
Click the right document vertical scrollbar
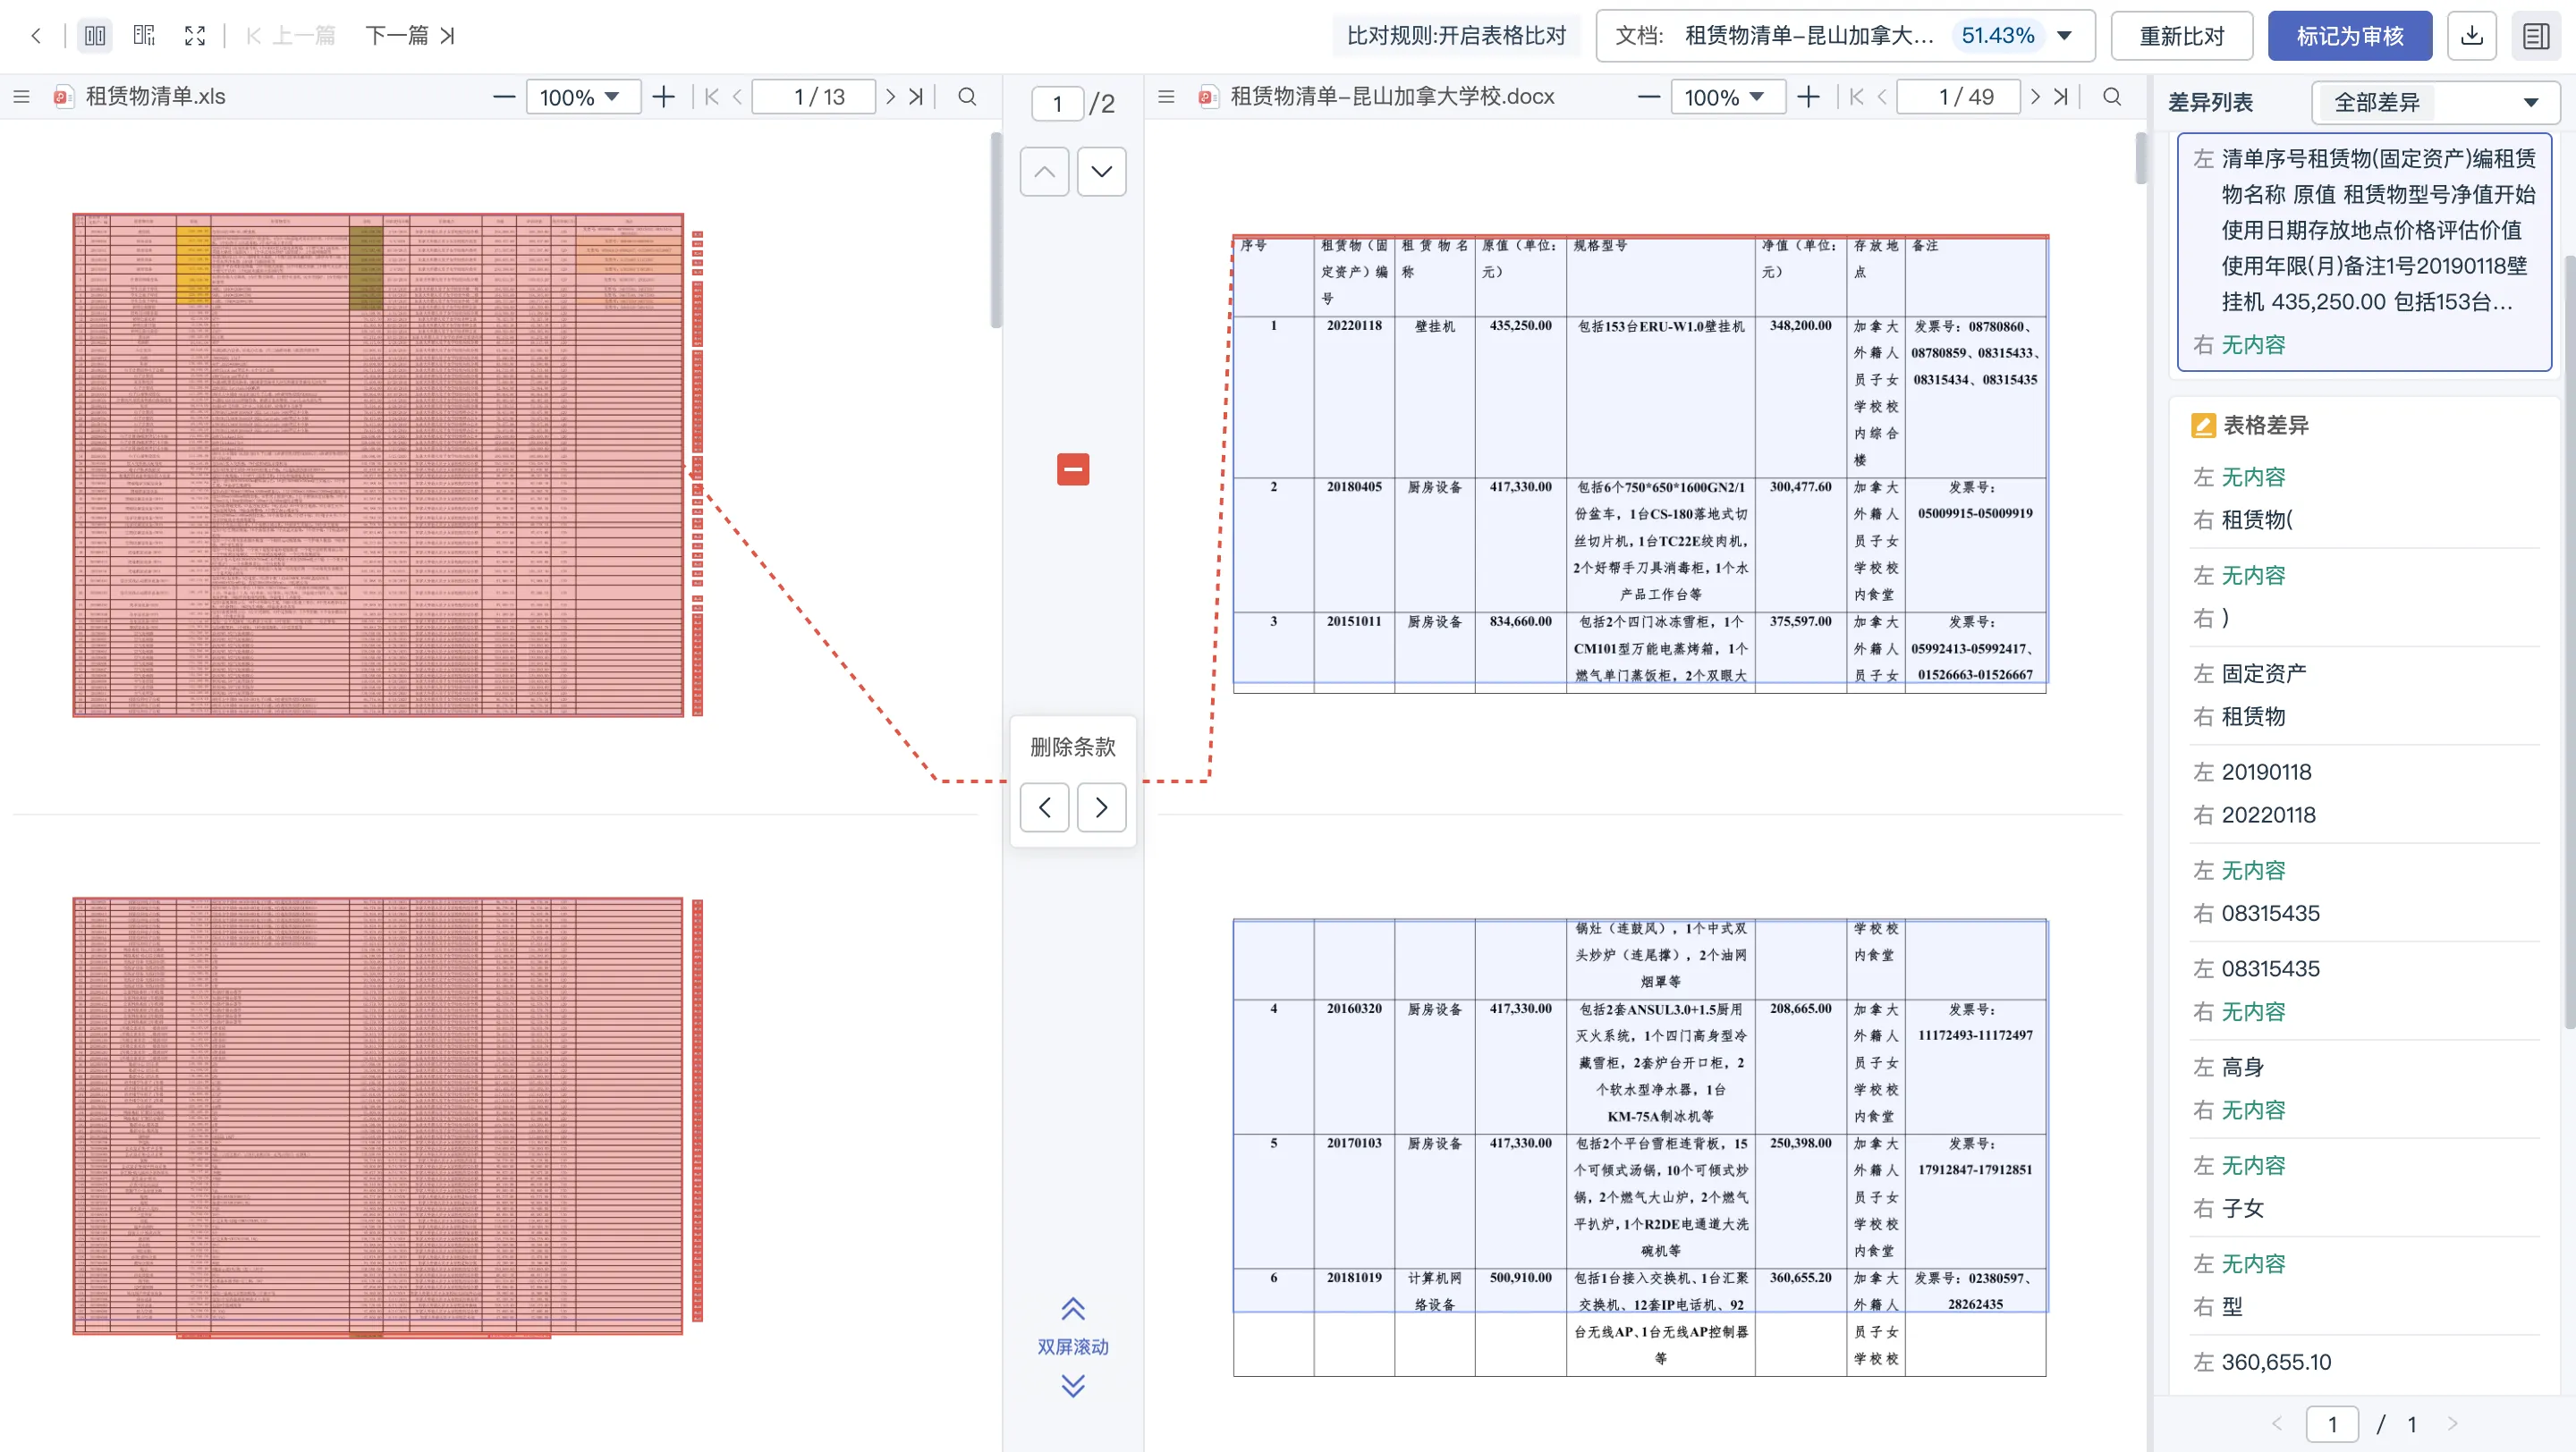[x=2140, y=158]
